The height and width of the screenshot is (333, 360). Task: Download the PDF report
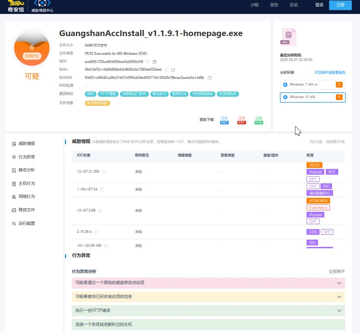point(241,120)
